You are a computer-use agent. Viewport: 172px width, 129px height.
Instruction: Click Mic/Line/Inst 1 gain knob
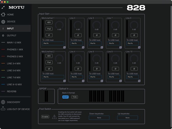pyautogui.click(x=59, y=25)
